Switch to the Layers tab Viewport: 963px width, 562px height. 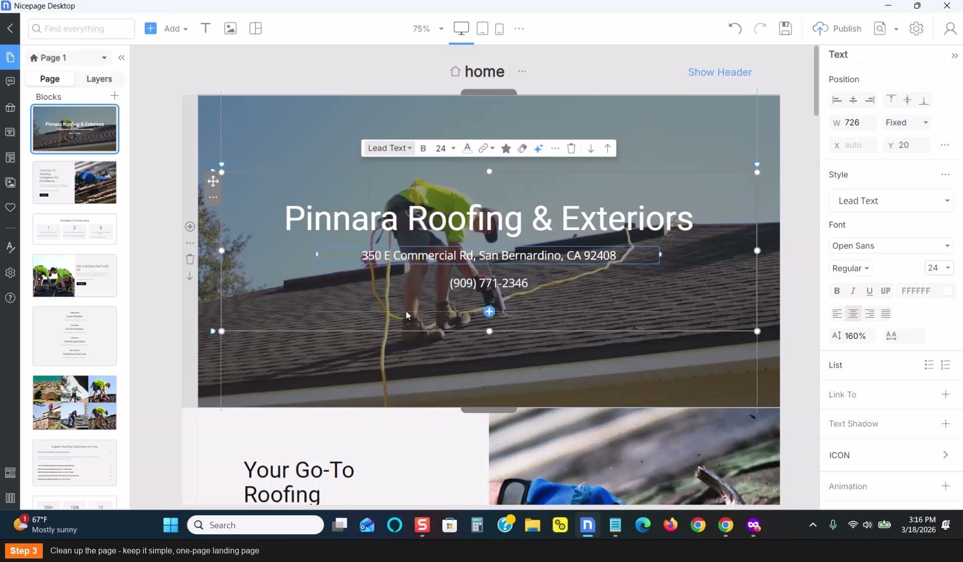[x=99, y=79]
